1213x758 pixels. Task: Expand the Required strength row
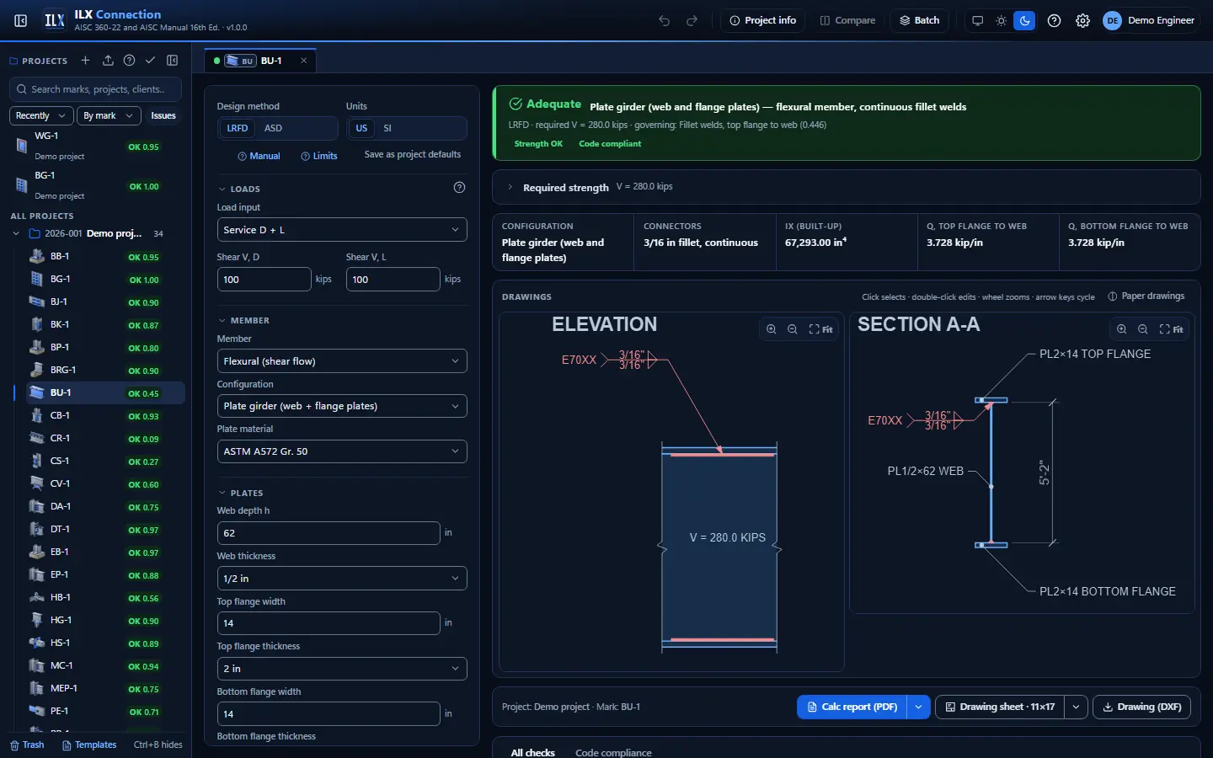[846, 187]
